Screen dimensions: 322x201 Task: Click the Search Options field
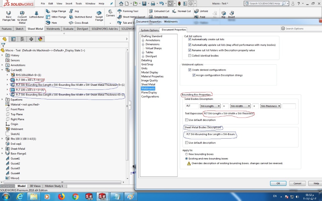(x=301, y=28)
